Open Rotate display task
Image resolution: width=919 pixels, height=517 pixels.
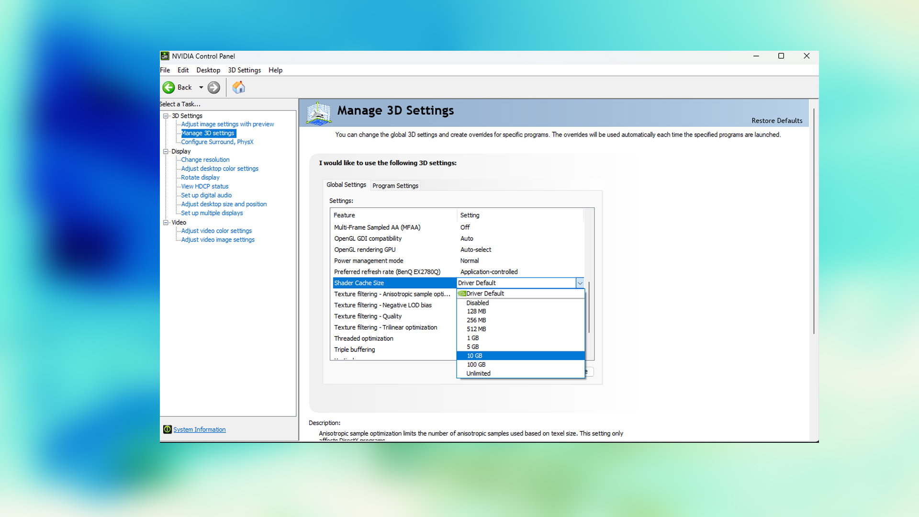point(200,177)
